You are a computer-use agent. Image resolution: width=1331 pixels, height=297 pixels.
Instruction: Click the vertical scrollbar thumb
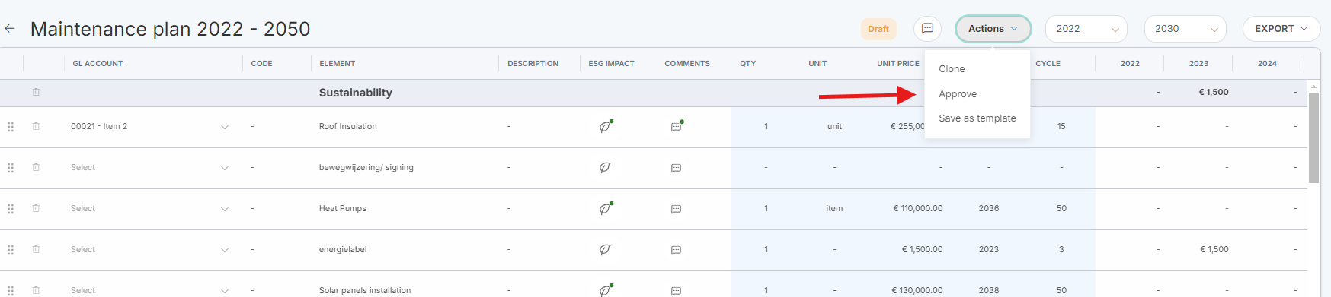coord(1313,138)
